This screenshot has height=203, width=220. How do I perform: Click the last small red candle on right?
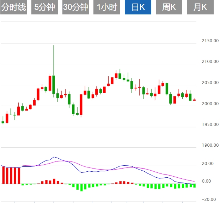(x=194, y=100)
